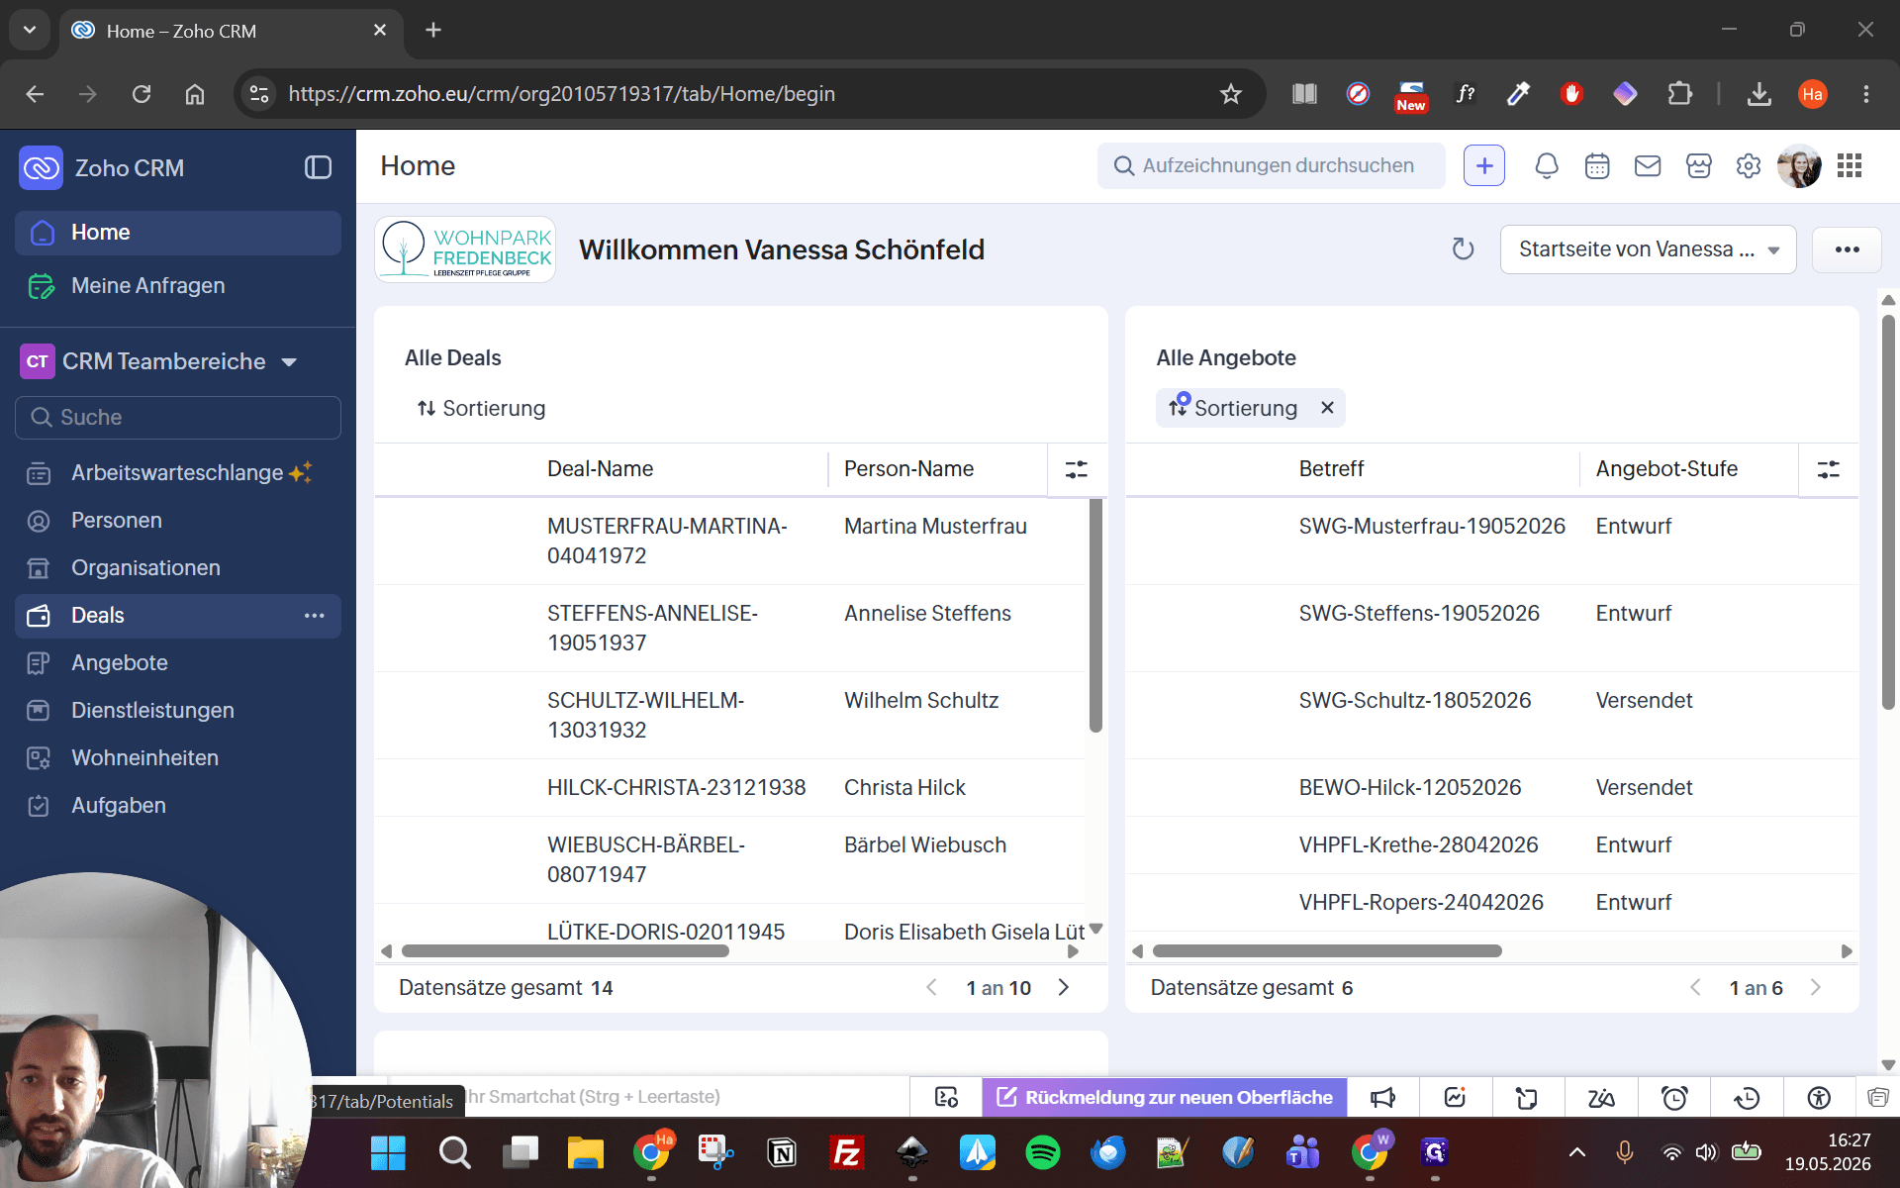Open the marketplace store icon

tap(1699, 166)
